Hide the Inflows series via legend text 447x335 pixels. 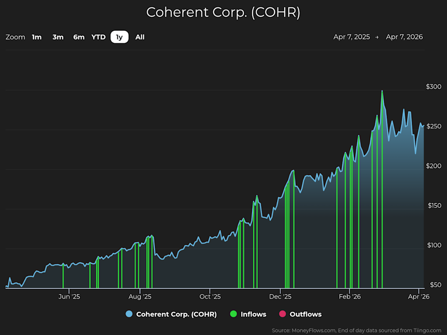(x=253, y=314)
